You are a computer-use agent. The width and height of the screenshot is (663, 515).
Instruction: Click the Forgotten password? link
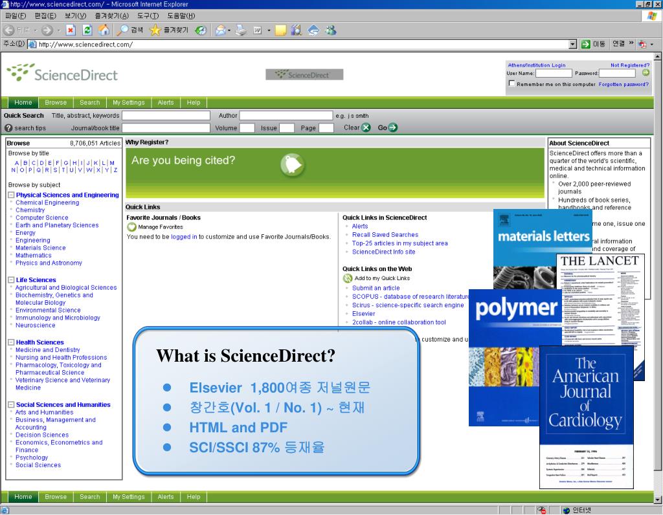pyautogui.click(x=624, y=84)
